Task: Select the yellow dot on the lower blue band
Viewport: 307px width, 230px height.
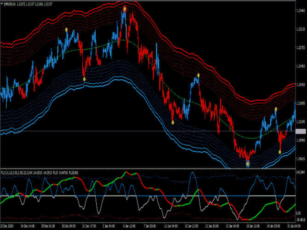Action: tap(84, 79)
